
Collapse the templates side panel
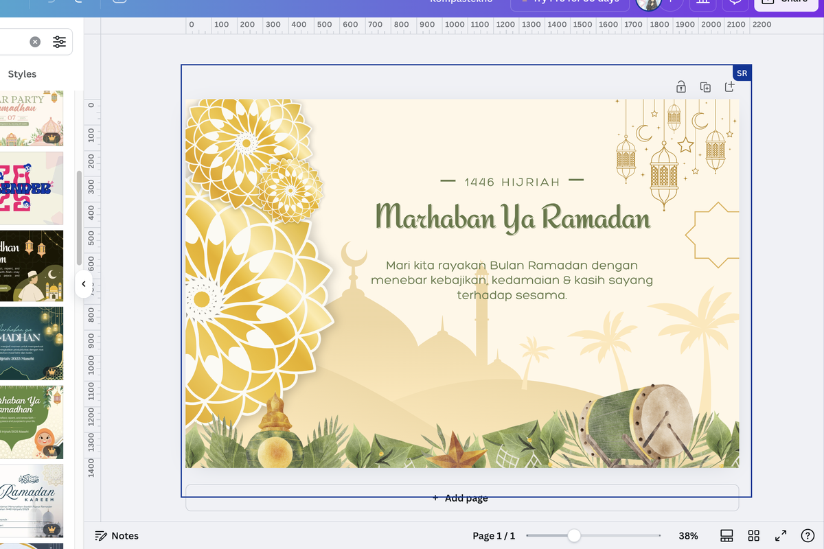tap(84, 283)
